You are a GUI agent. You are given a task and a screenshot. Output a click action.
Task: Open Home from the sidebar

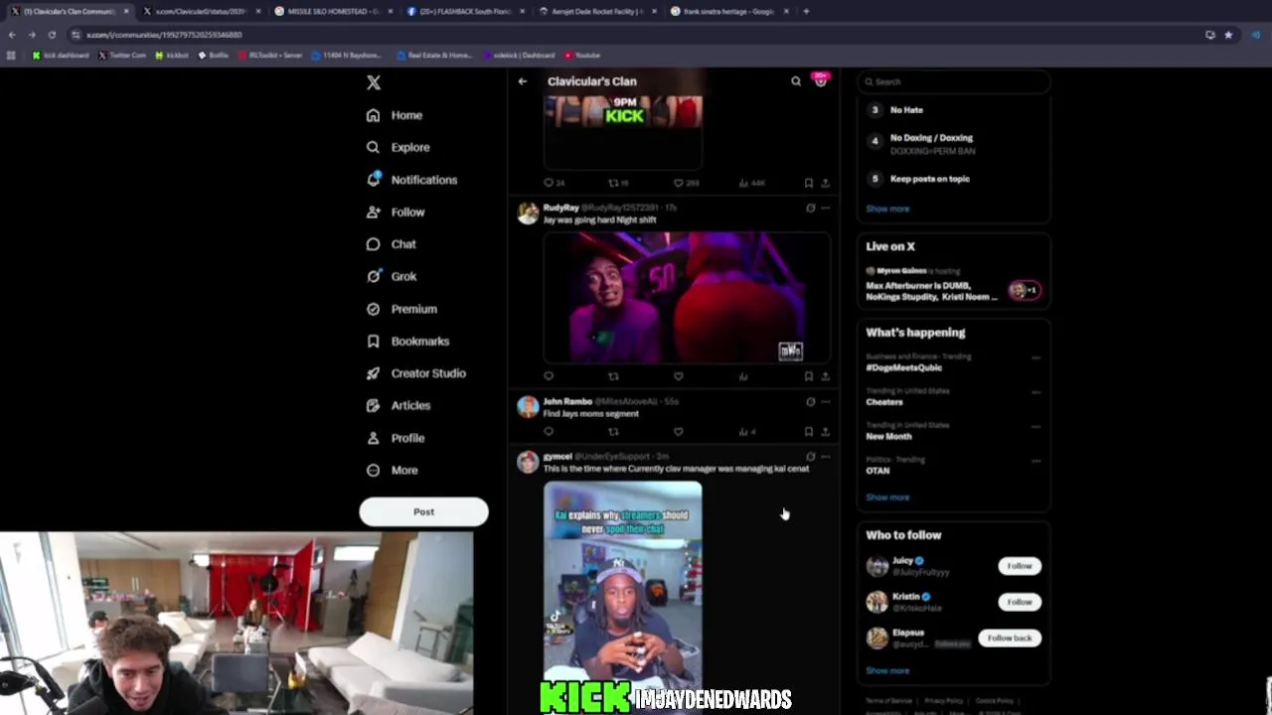click(395, 115)
